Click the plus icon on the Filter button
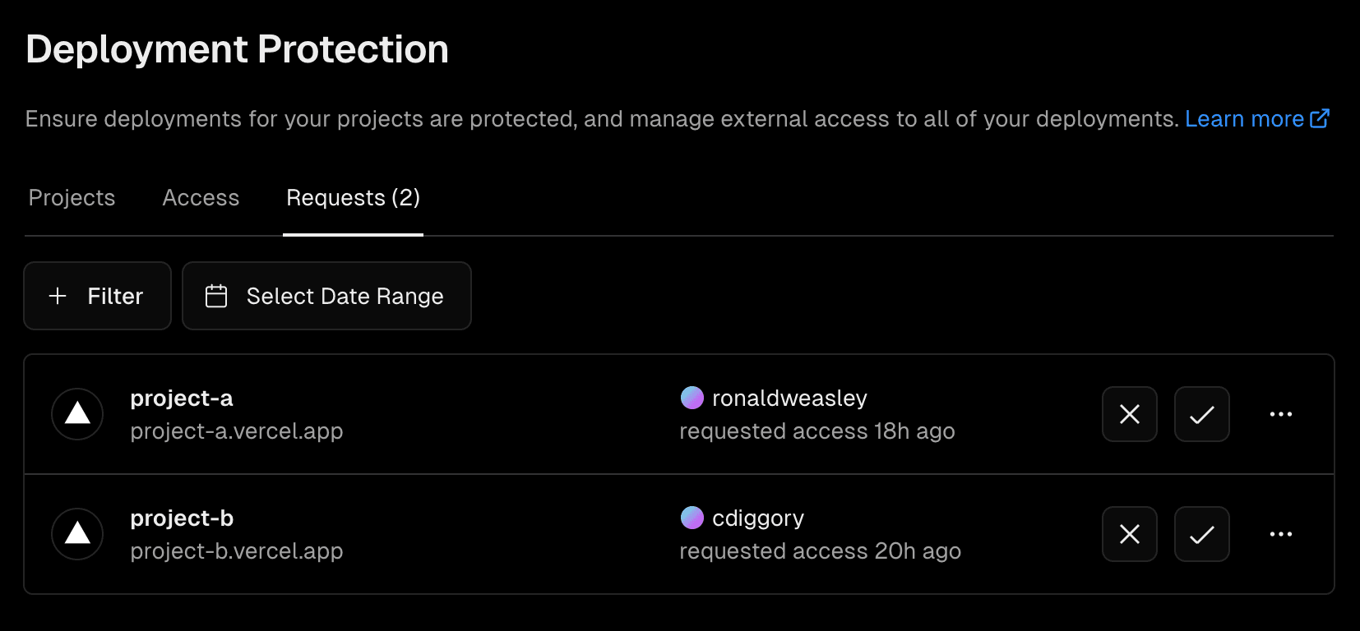Screen dimensions: 1360x631 (57, 296)
